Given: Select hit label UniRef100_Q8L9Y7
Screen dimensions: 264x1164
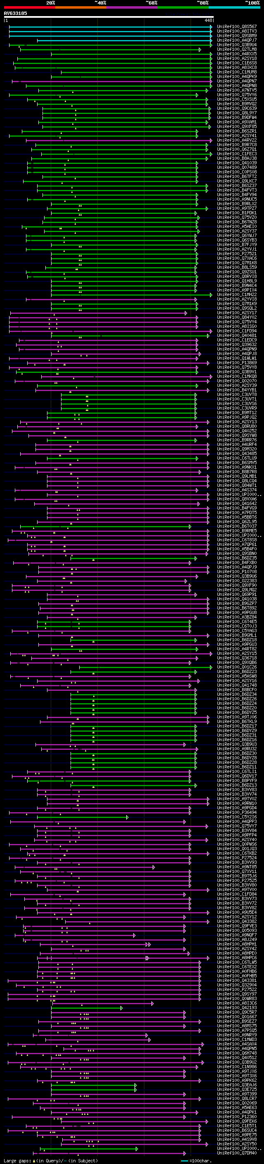Looking at the screenshot, I should [x=237, y=113].
